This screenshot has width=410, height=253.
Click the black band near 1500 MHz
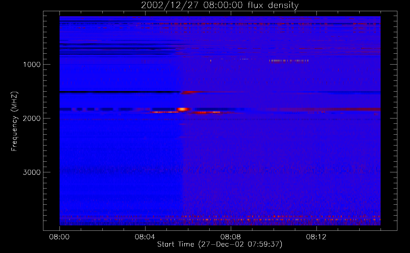[x=120, y=92]
